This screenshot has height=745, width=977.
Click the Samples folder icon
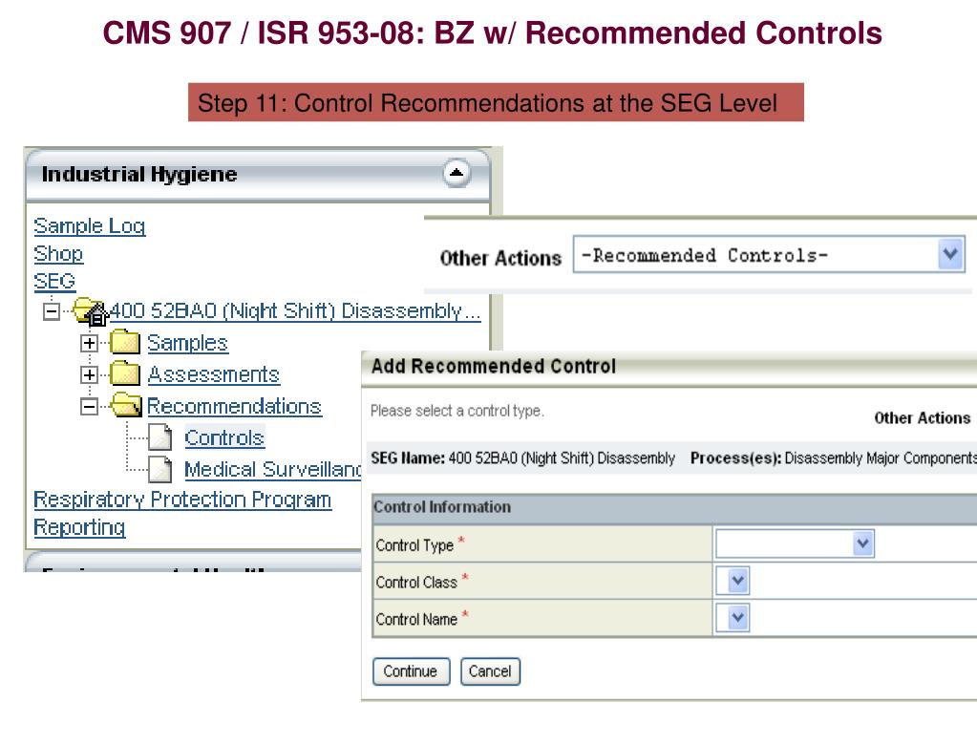pyautogui.click(x=124, y=342)
